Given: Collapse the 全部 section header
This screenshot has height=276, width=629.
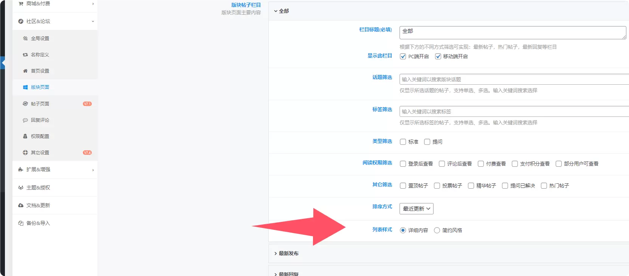Looking at the screenshot, I should (449, 11).
